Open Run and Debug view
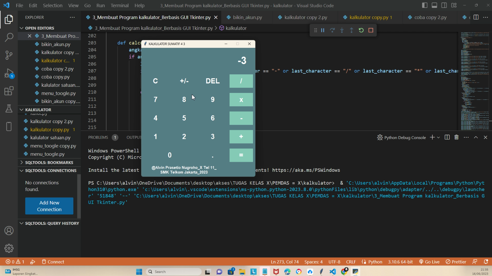 coord(9,73)
